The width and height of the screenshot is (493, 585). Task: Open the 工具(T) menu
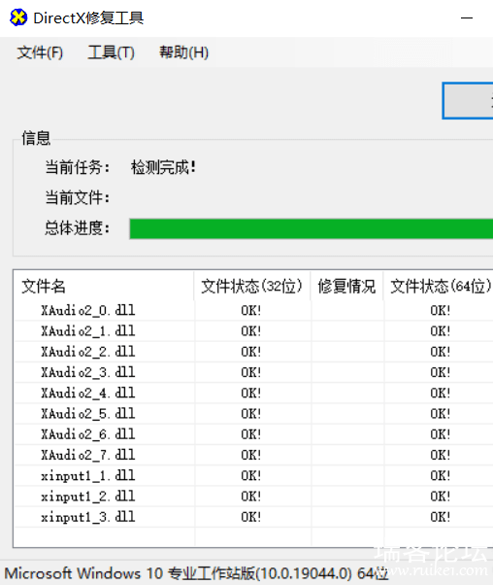[x=111, y=52]
